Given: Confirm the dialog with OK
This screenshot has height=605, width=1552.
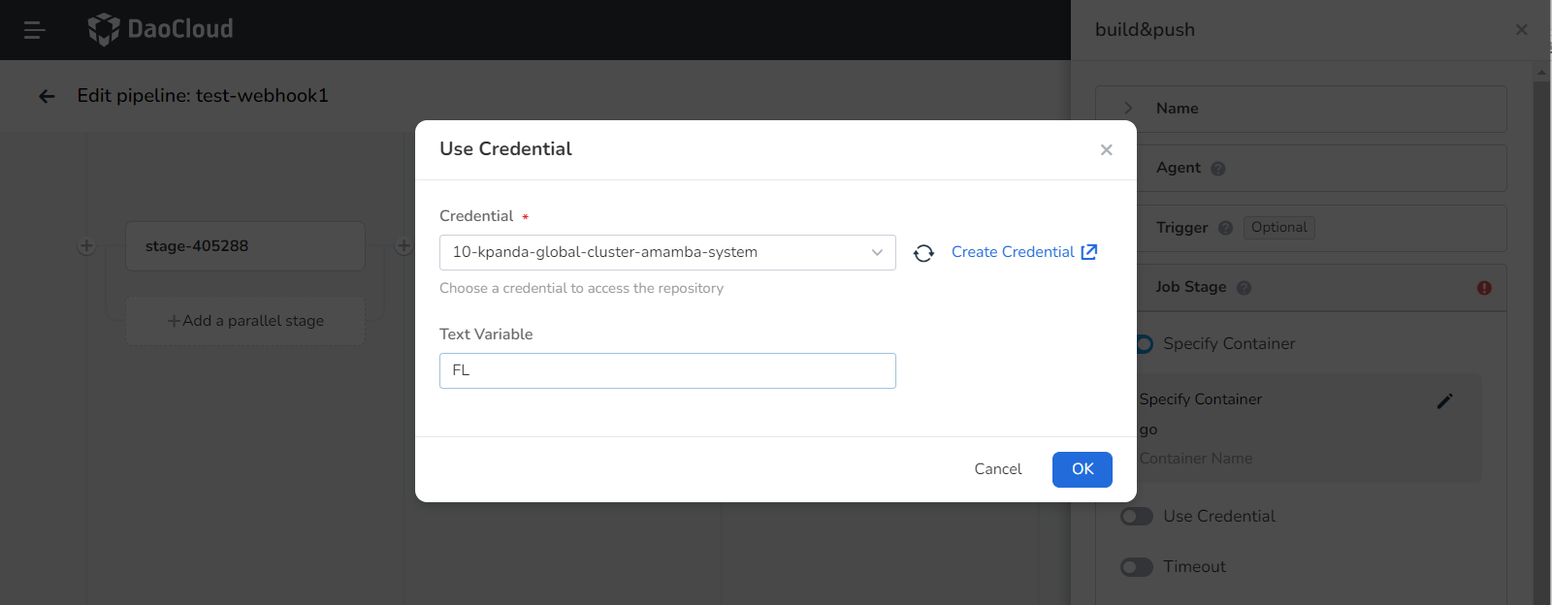Looking at the screenshot, I should [x=1083, y=469].
